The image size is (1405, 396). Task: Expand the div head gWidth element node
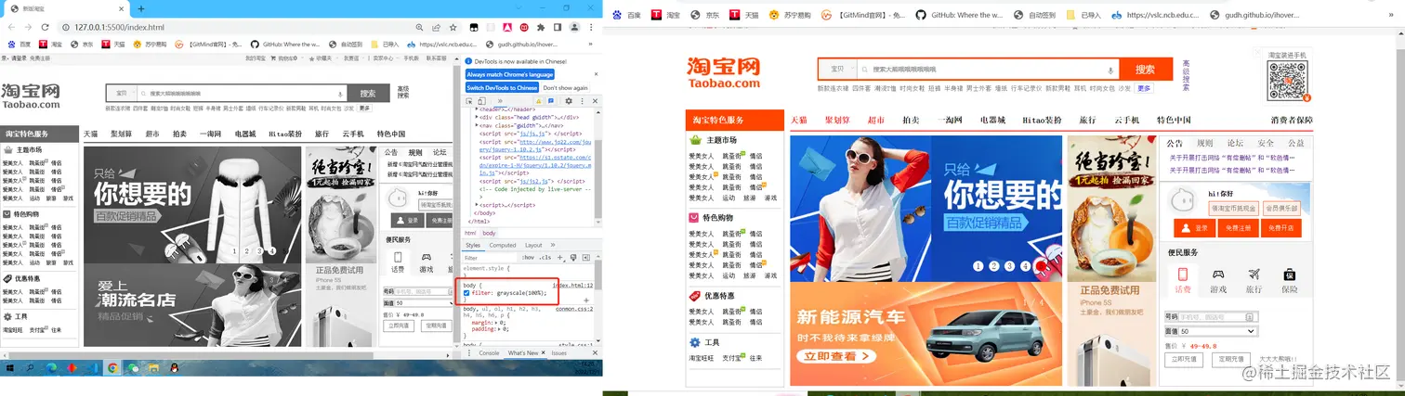click(x=478, y=118)
